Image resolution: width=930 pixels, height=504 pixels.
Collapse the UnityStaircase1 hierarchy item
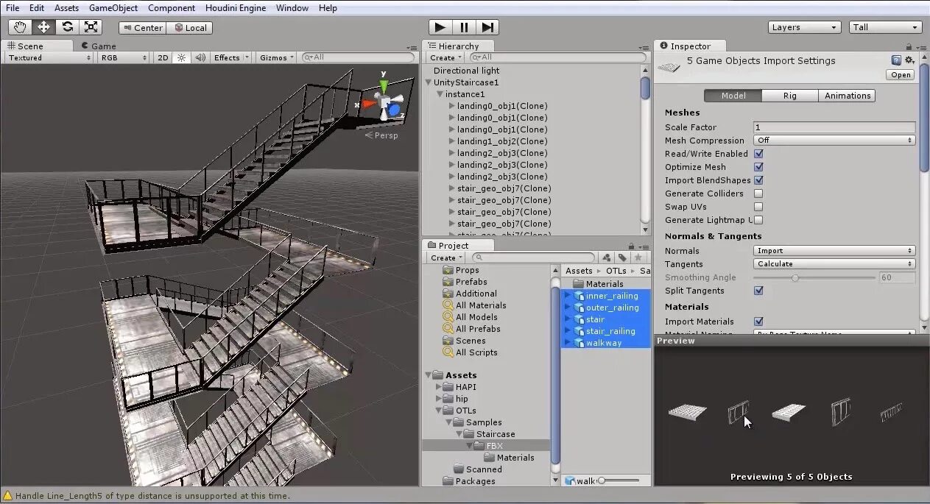(x=428, y=82)
